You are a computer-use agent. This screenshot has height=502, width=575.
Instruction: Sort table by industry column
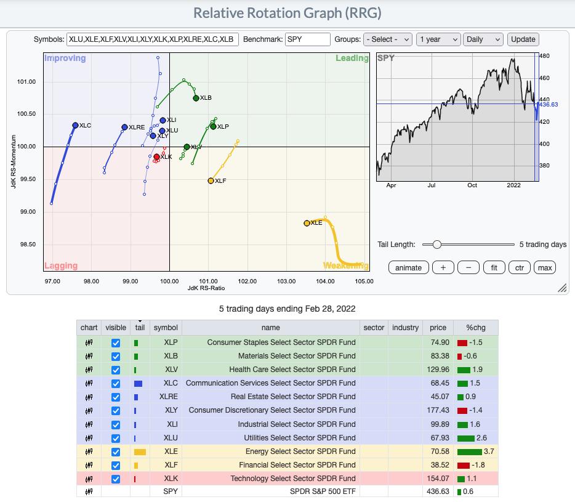(x=405, y=327)
